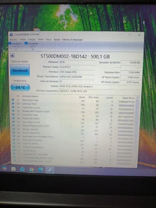This screenshot has width=156, height=208.
Task: Click status dot of Device Power Cycle Count row
Action: (14, 125)
